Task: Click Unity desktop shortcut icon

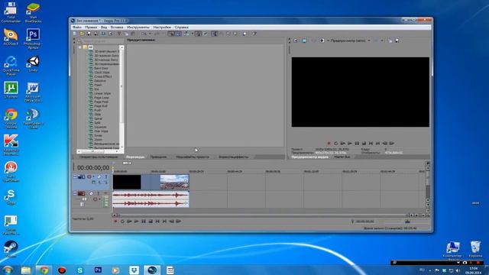Action: click(x=33, y=64)
